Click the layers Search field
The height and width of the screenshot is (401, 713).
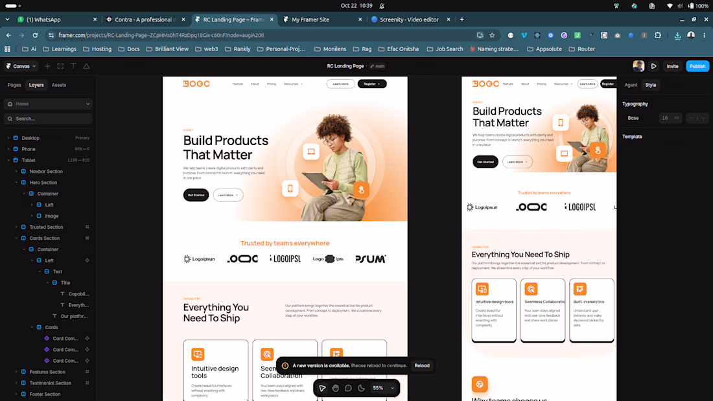coord(48,119)
